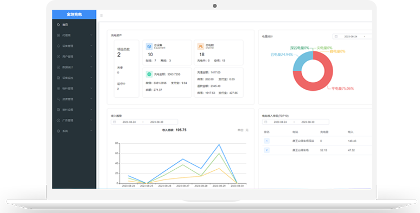Click the 深谷电量0% chart label
The width and height of the screenshot is (420, 213).
coord(300,48)
